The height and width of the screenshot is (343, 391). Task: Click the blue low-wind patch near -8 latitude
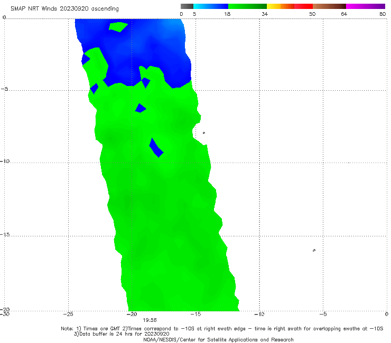156,148
